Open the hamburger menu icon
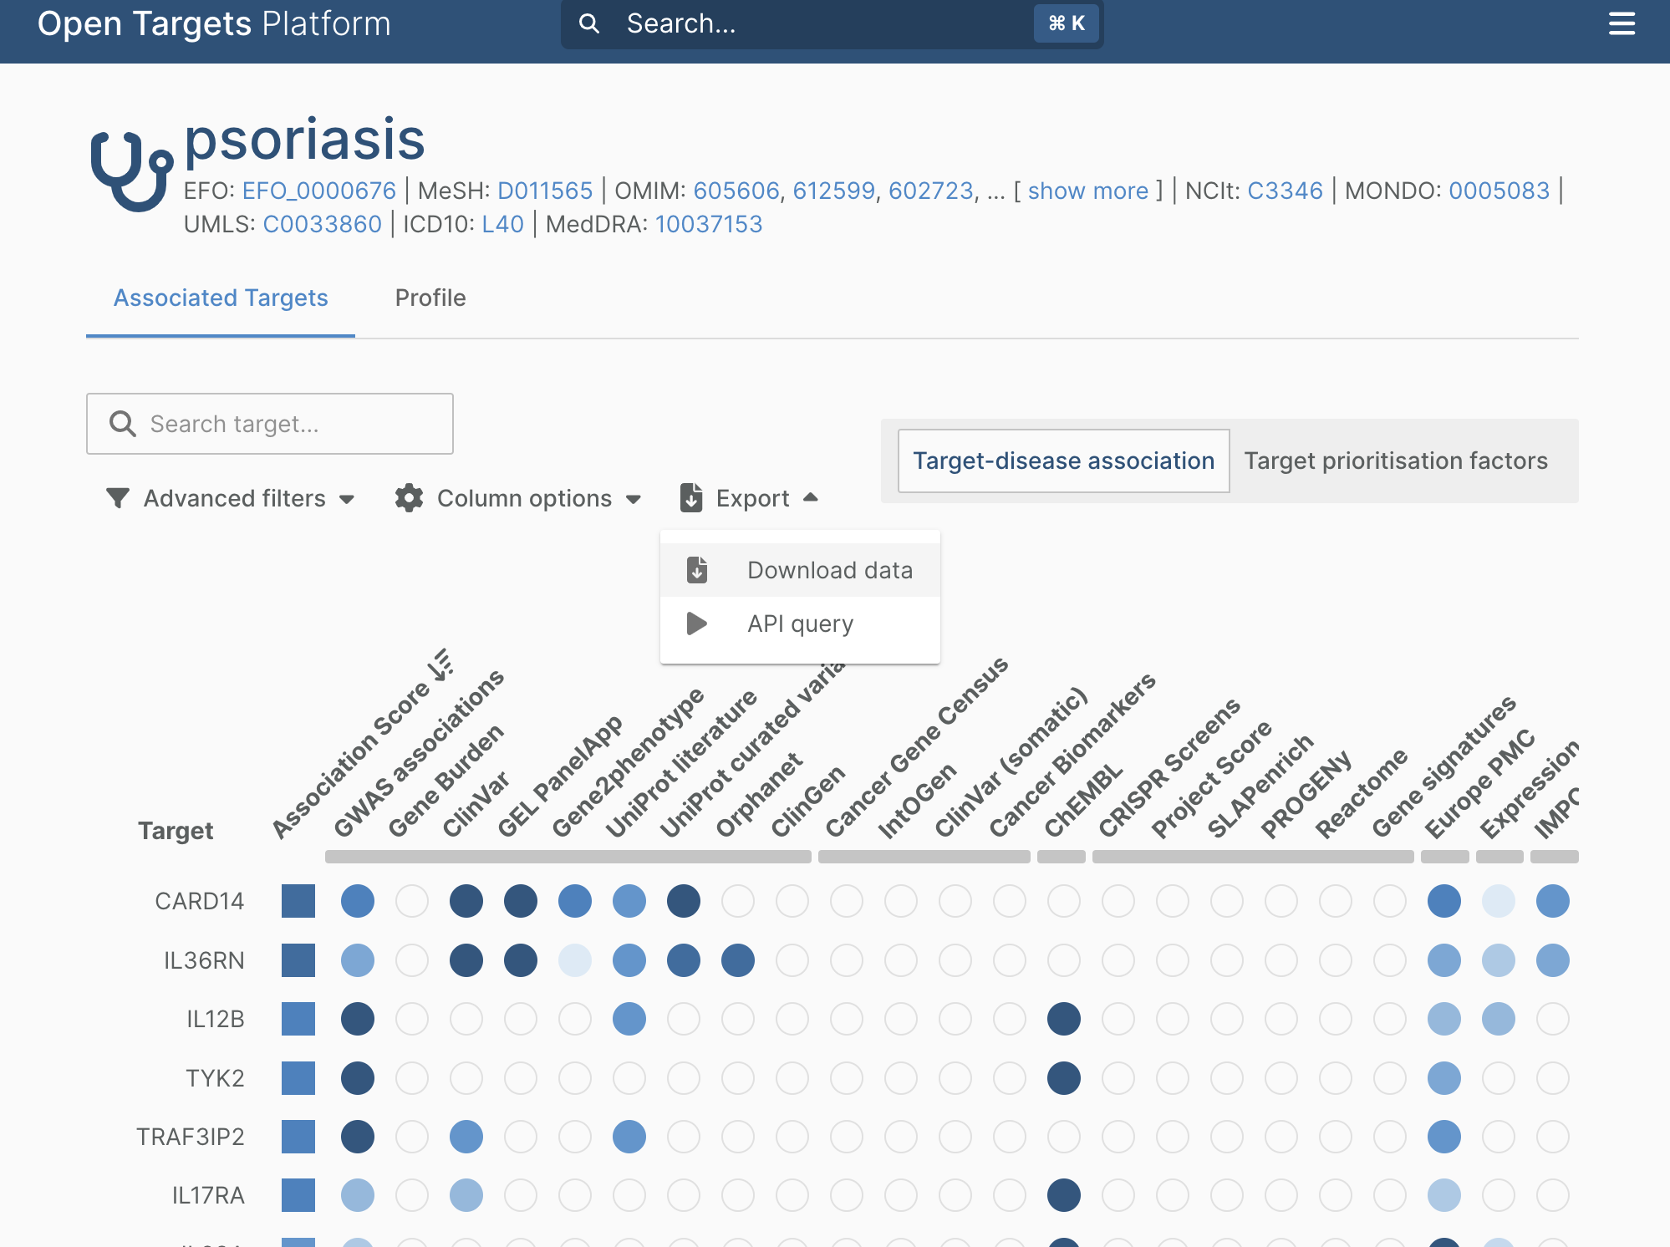Screen dimensions: 1670x1247 (1621, 23)
